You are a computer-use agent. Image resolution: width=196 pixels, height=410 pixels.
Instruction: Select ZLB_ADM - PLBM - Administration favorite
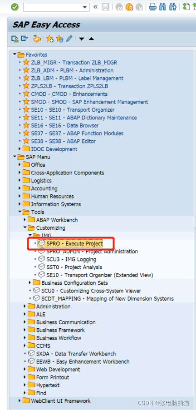[72, 70]
